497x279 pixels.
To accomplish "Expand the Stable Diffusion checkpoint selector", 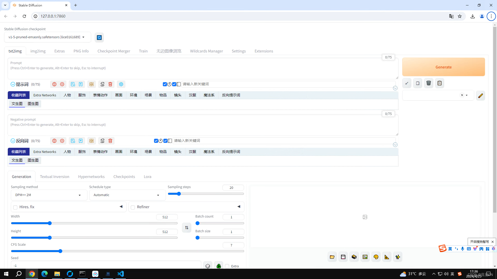I will (x=83, y=37).
